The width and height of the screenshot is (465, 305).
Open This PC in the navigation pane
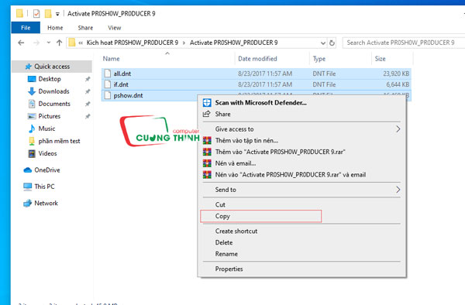click(x=44, y=187)
